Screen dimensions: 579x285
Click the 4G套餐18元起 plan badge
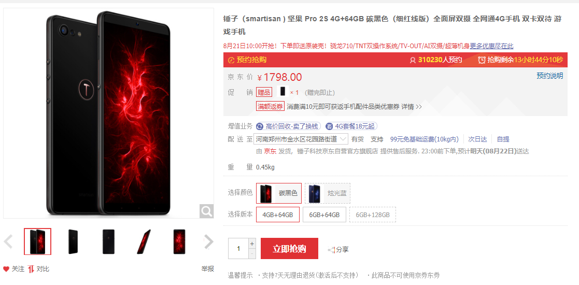tap(351, 126)
